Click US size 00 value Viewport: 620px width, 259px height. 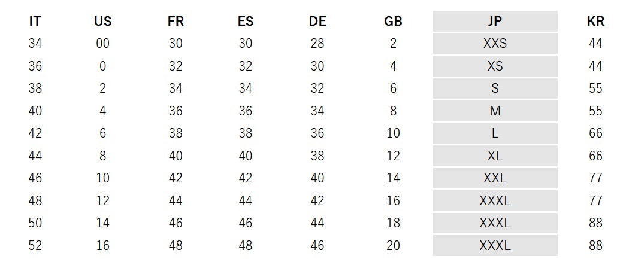tap(103, 44)
